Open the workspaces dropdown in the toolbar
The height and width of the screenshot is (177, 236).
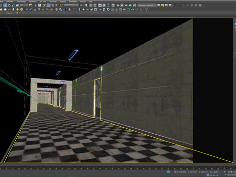(x=147, y=5)
